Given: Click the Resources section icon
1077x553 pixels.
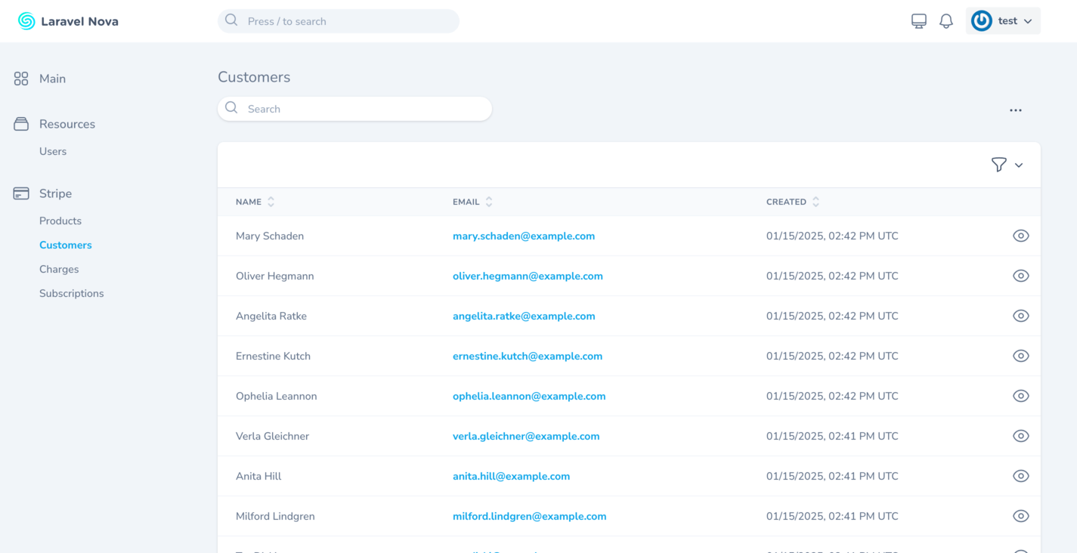Looking at the screenshot, I should (21, 124).
